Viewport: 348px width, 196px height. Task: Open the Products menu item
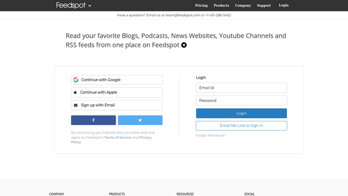(221, 5)
